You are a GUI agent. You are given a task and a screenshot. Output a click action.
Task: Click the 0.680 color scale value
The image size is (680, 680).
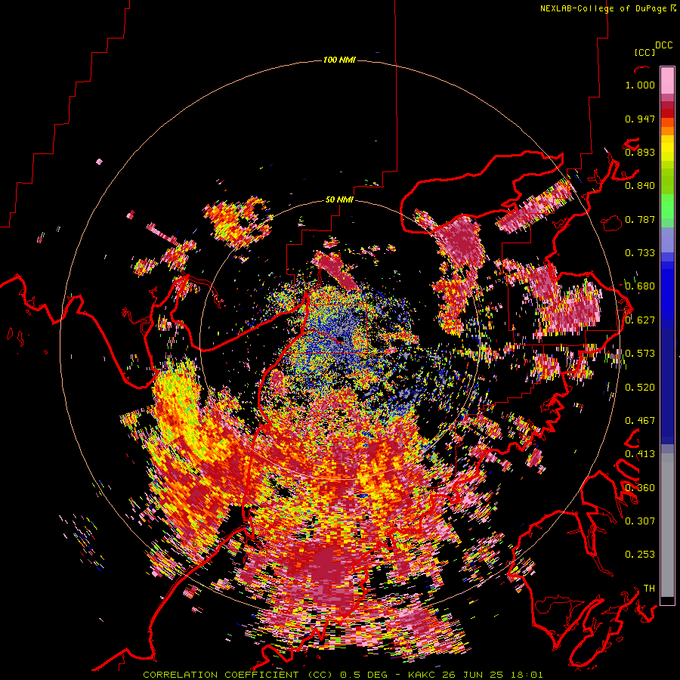tap(640, 286)
